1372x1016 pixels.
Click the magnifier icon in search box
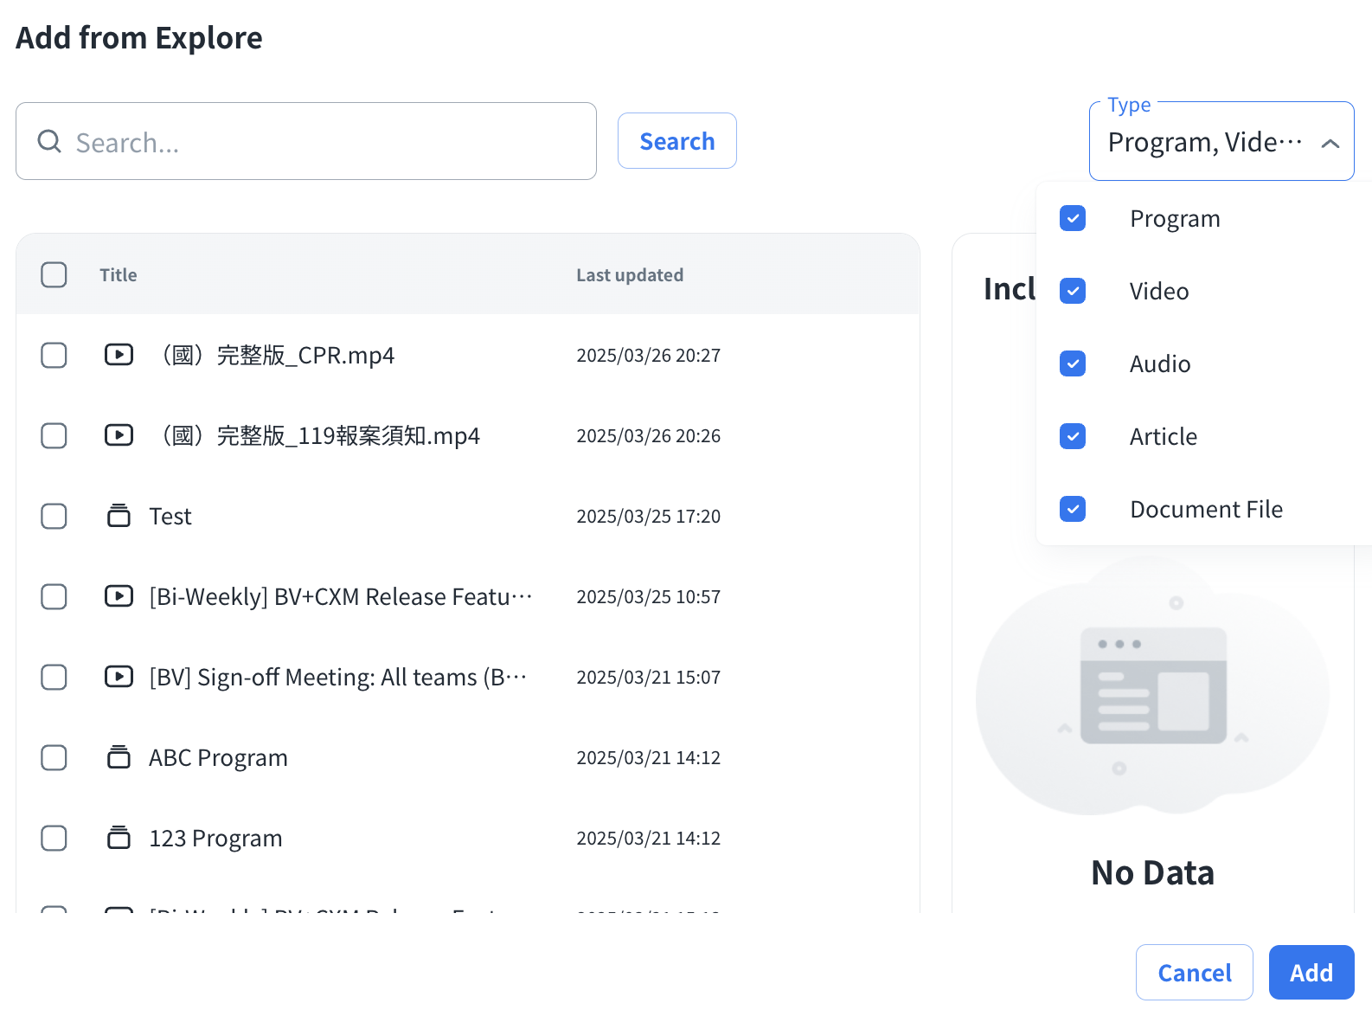coord(50,142)
